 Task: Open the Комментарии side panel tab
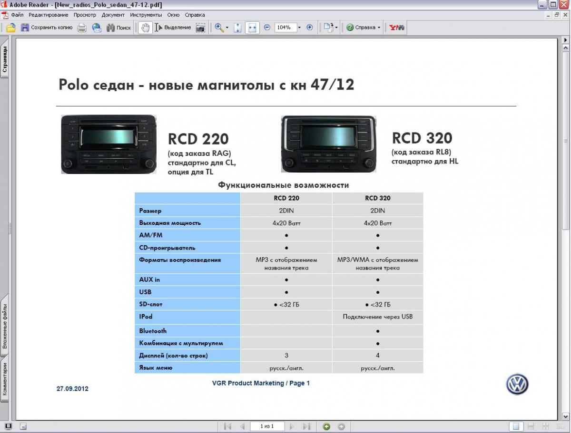coord(4,379)
